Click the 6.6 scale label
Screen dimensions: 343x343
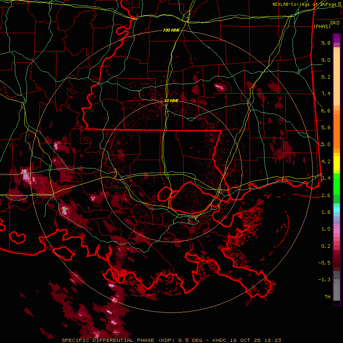pos(326,111)
